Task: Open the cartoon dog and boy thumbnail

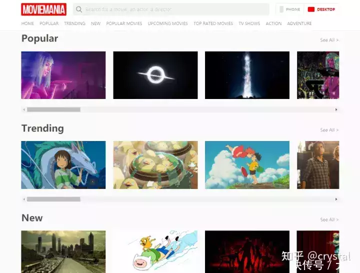Action: [155, 252]
